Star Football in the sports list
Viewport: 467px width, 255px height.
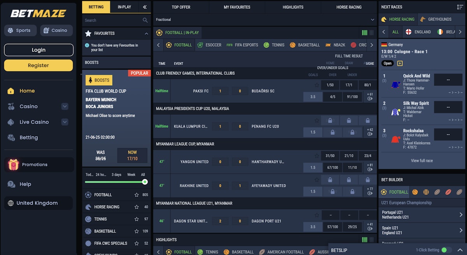pos(137,195)
